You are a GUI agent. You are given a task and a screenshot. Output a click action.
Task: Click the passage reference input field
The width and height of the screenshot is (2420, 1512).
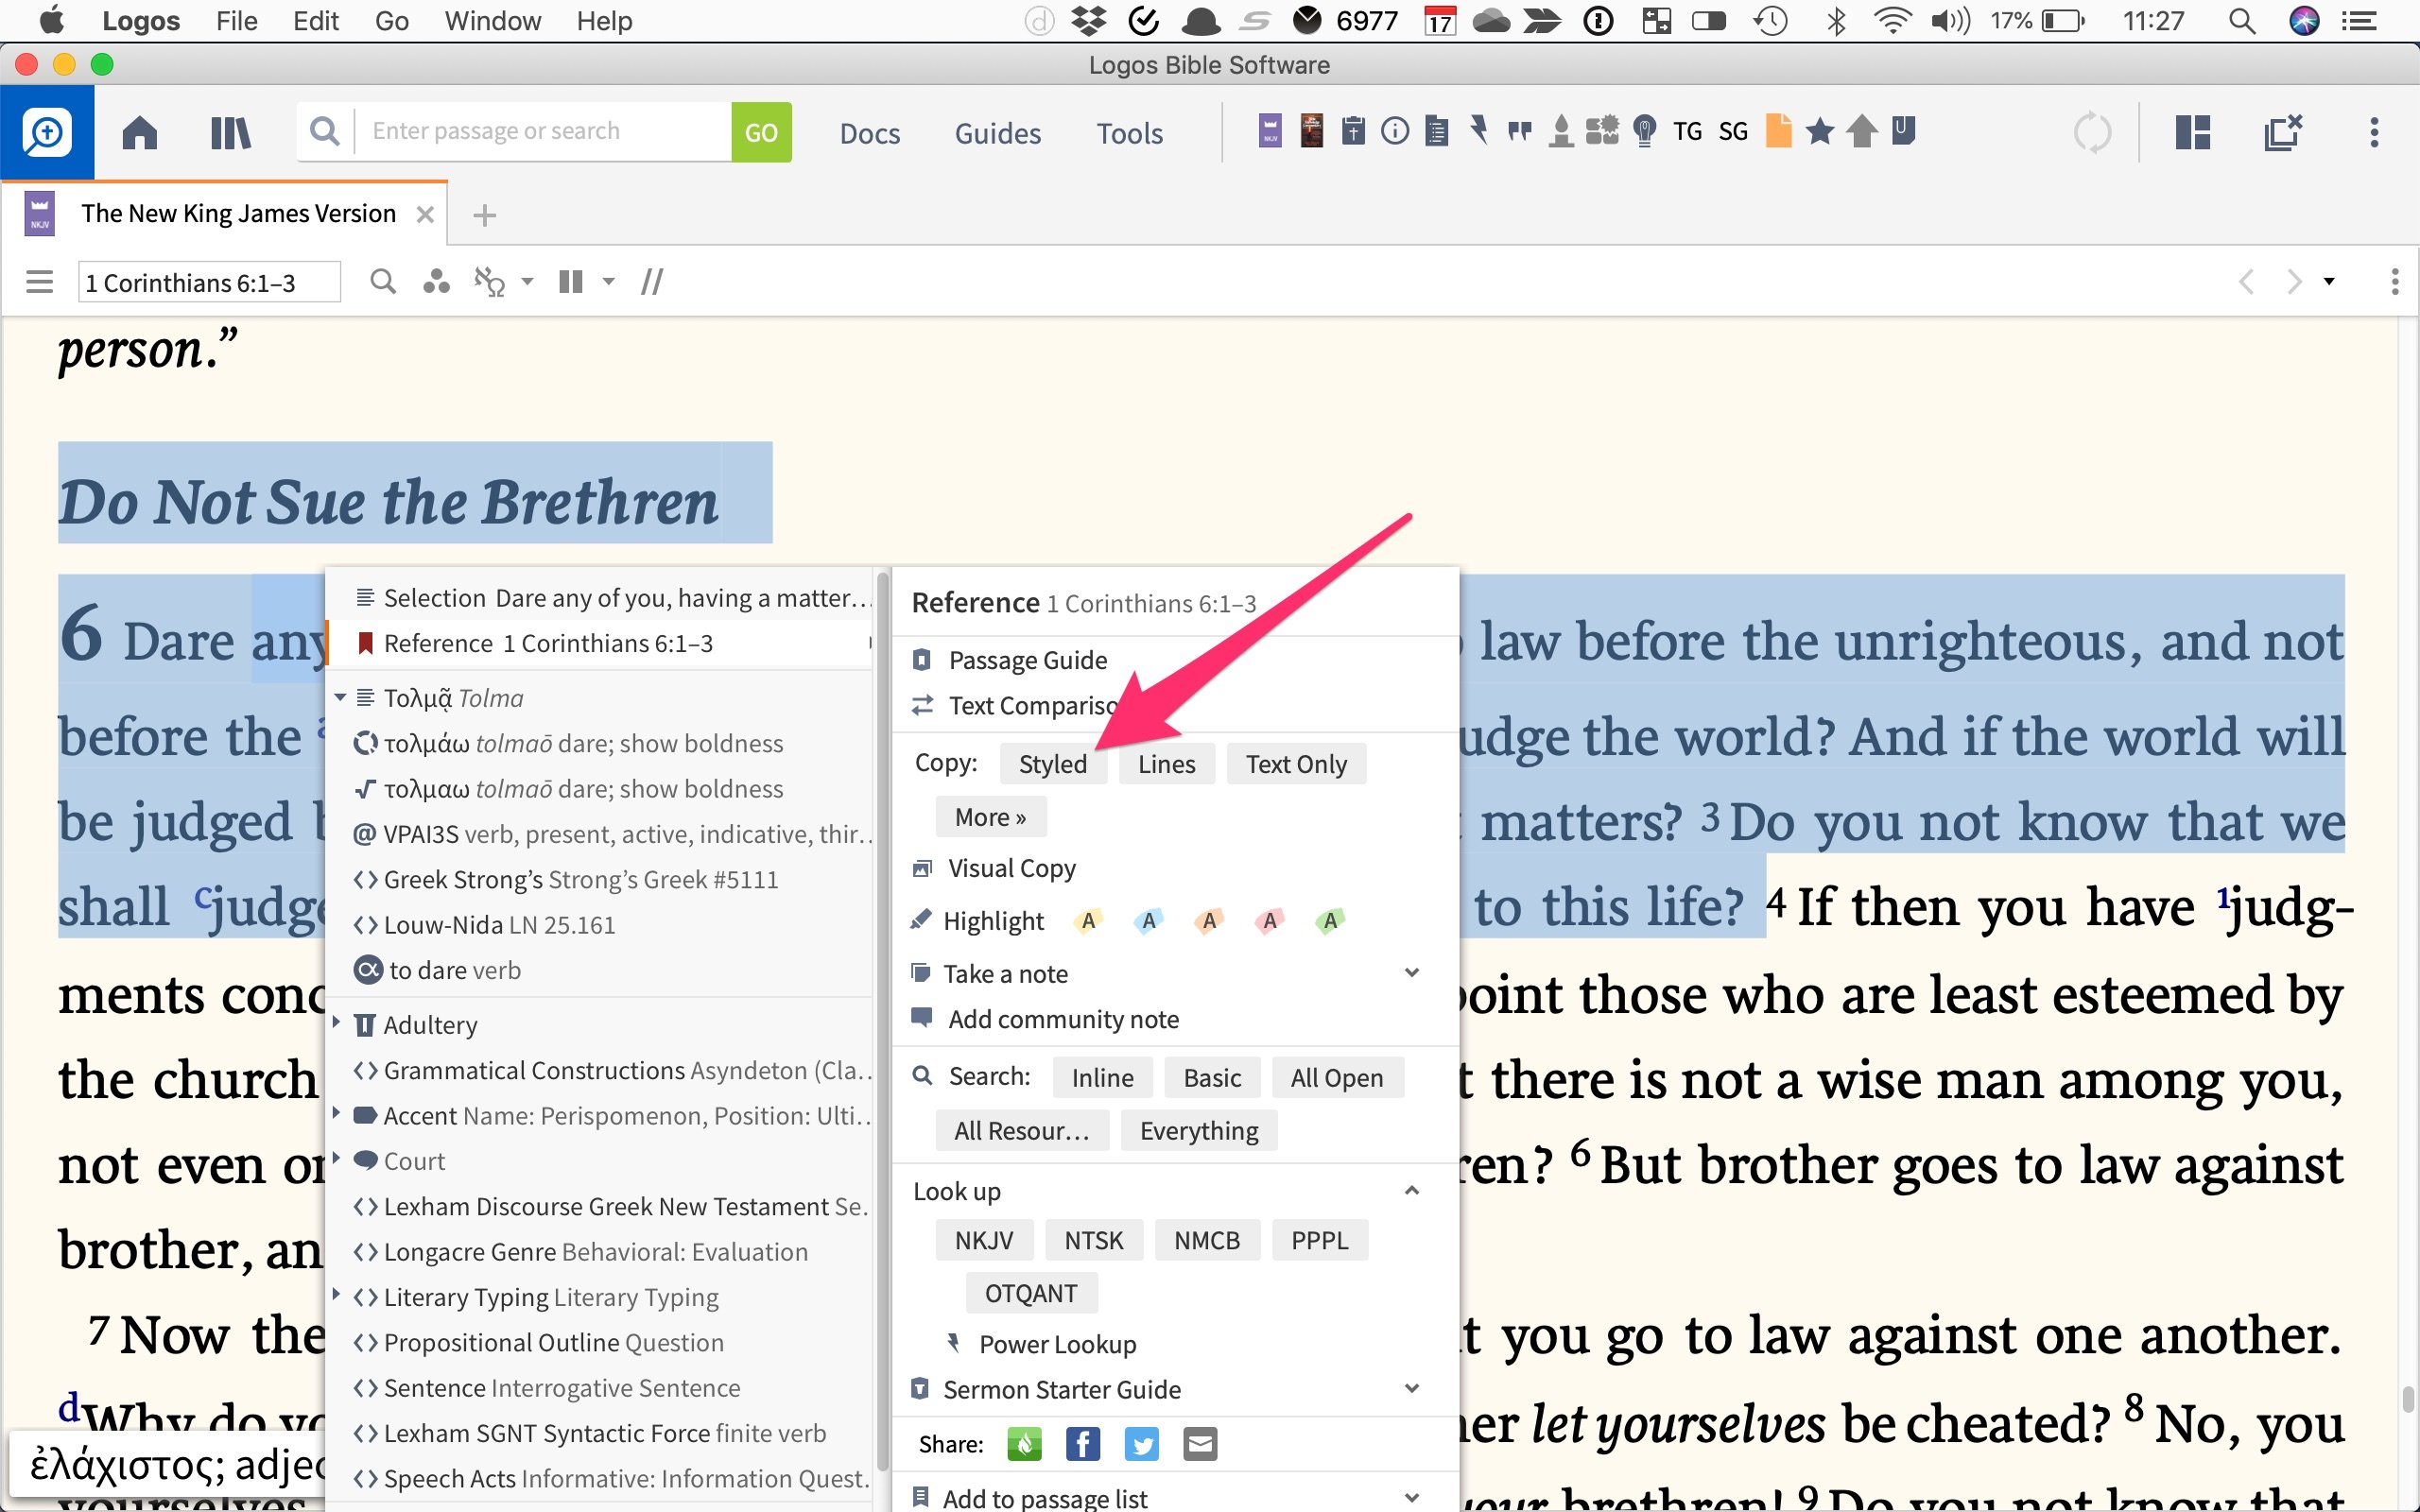(209, 281)
